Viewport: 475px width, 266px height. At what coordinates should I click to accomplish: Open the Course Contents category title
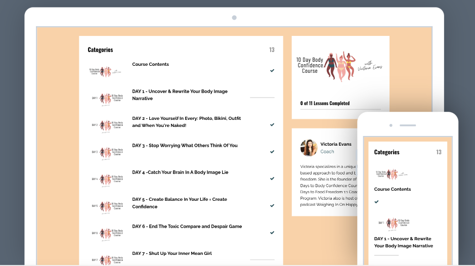(150, 64)
